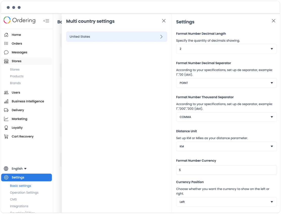
Task: Open the CMS submenu link
Action: (13, 199)
